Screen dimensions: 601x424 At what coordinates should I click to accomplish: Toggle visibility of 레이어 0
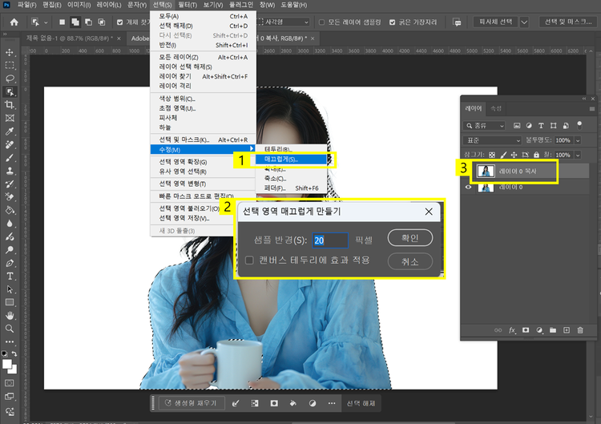point(469,187)
